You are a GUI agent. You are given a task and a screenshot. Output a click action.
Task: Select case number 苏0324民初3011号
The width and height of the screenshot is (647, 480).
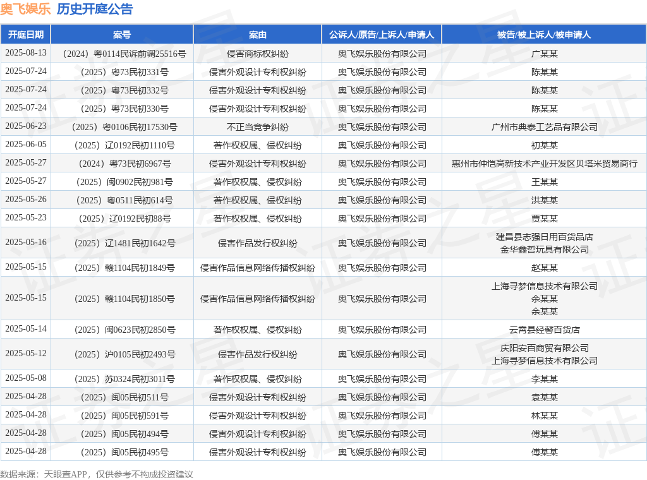click(x=124, y=379)
